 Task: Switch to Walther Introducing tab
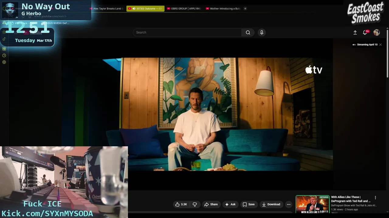tap(223, 8)
